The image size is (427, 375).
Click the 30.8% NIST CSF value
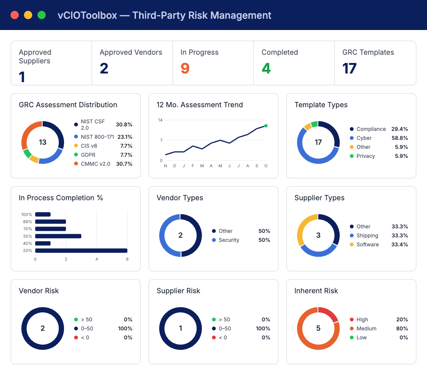click(x=124, y=124)
